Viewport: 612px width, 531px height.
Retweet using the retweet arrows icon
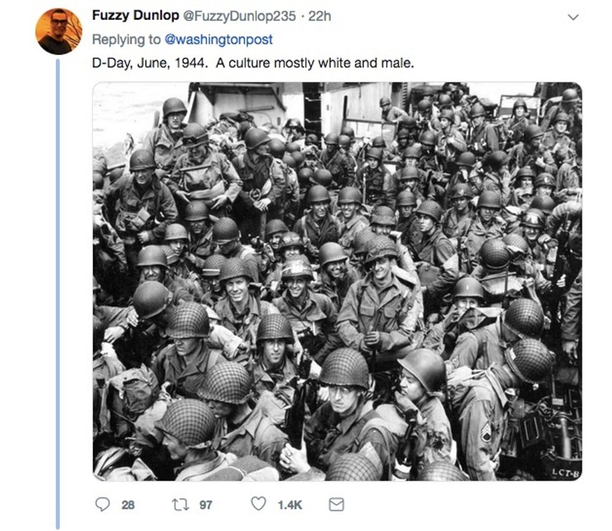click(x=185, y=504)
